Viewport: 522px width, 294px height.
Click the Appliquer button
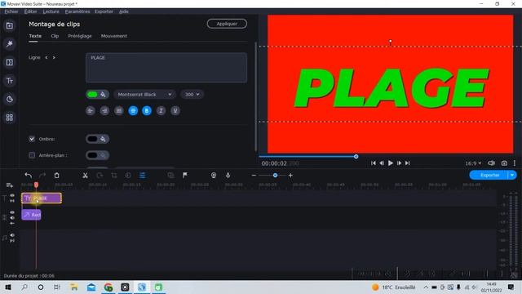(x=227, y=24)
